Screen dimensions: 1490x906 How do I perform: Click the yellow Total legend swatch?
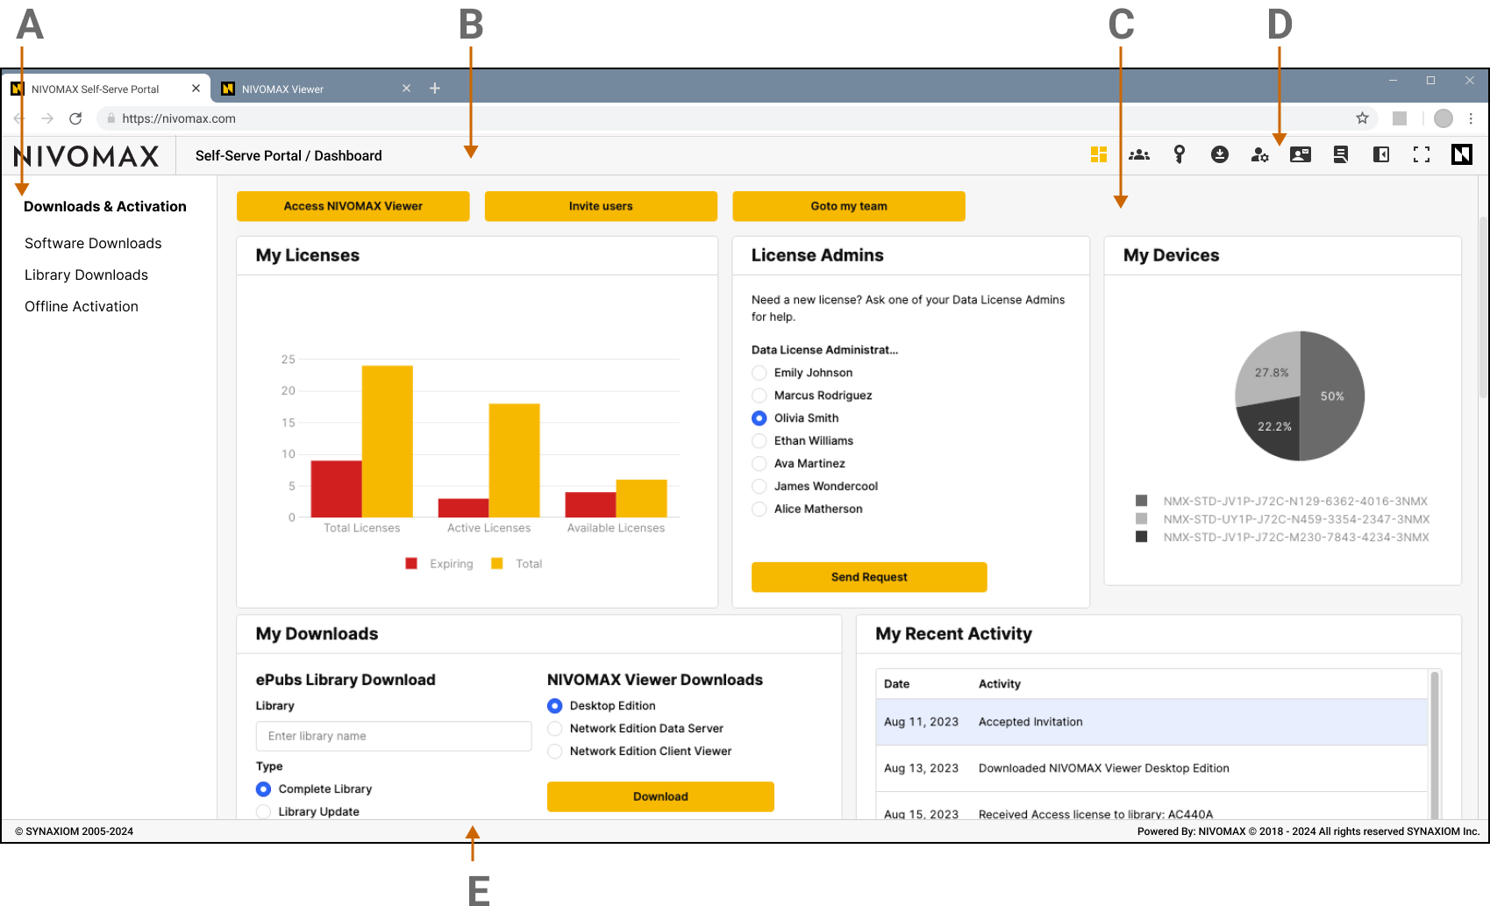point(497,564)
